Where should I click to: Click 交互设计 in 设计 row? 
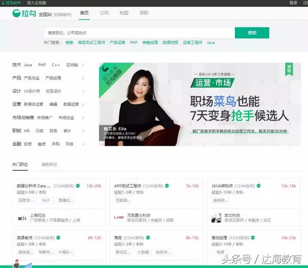click(53, 91)
